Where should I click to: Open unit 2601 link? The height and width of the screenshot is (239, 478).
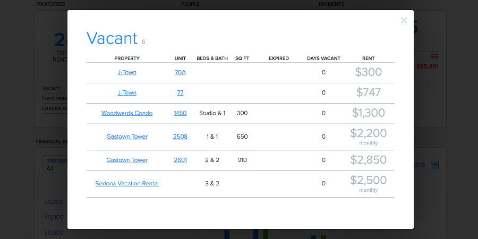[180, 160]
